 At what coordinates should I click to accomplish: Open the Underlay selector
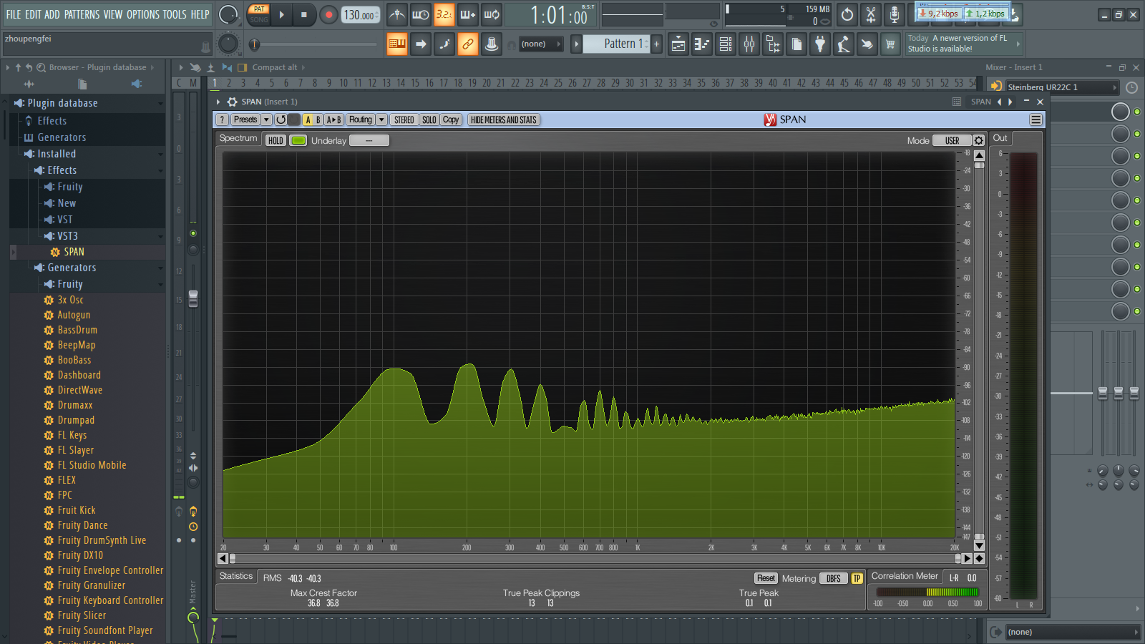coord(369,140)
